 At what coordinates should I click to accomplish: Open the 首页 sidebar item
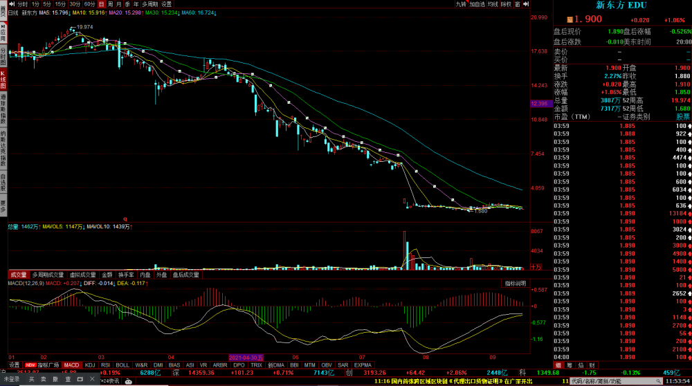coord(3,11)
